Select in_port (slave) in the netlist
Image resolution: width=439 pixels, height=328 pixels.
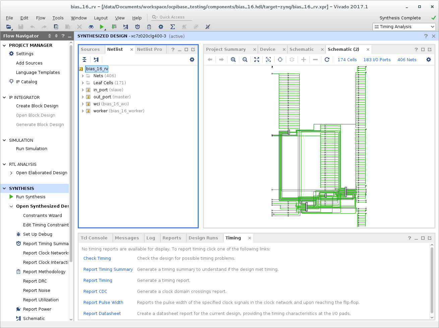pyautogui.click(x=108, y=90)
